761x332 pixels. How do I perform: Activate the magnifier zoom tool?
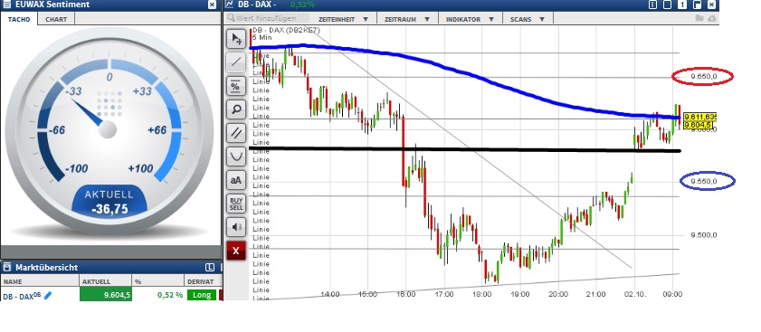point(236,109)
